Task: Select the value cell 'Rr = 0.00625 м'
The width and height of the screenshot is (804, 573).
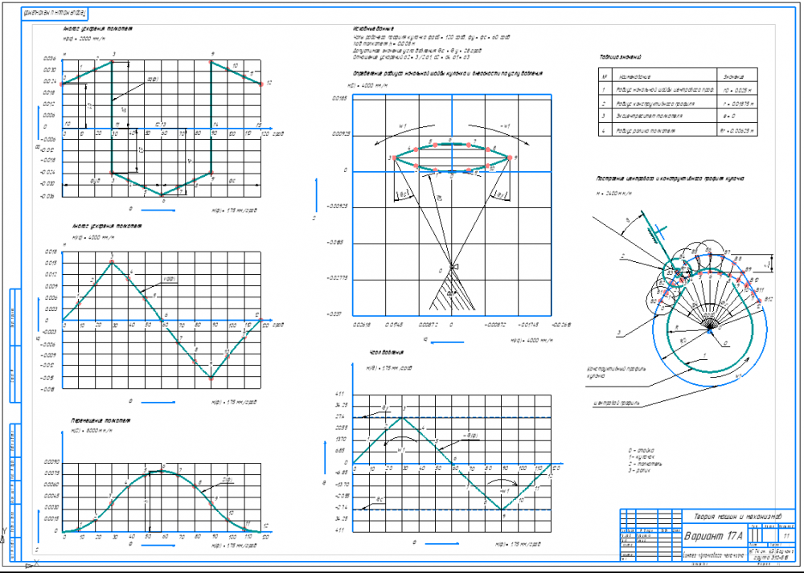Action: click(736, 131)
